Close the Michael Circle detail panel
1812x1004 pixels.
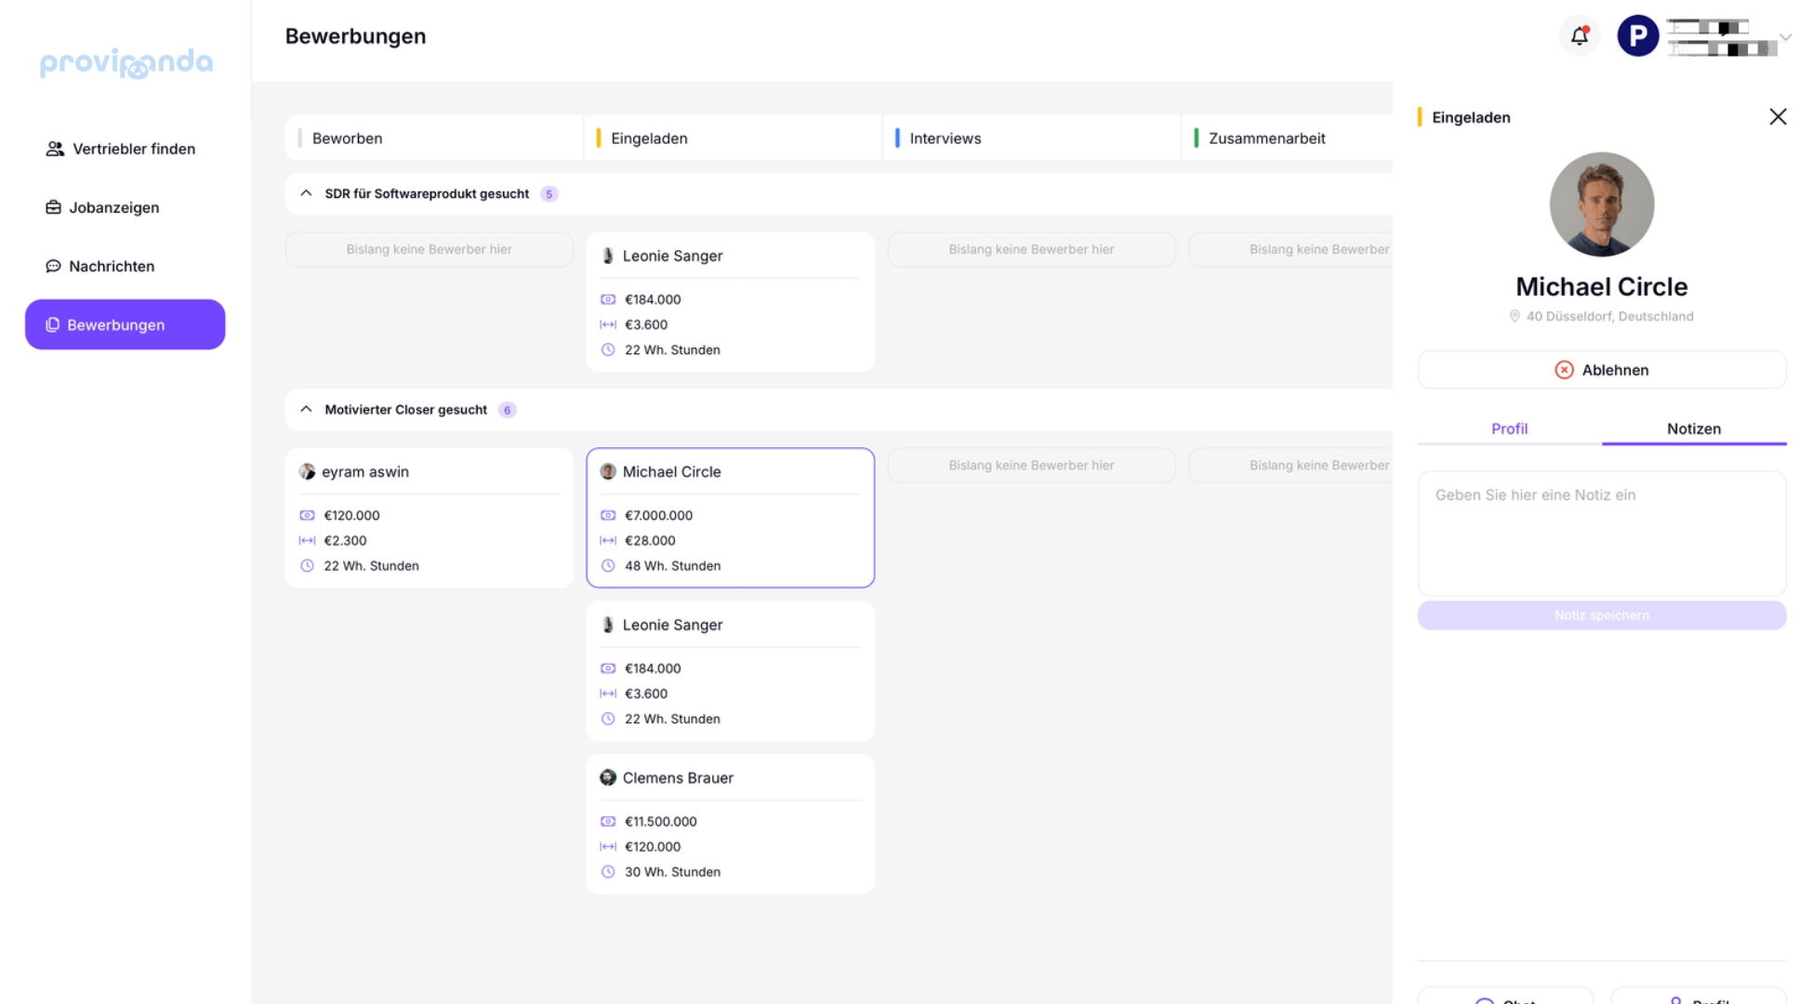coord(1777,117)
